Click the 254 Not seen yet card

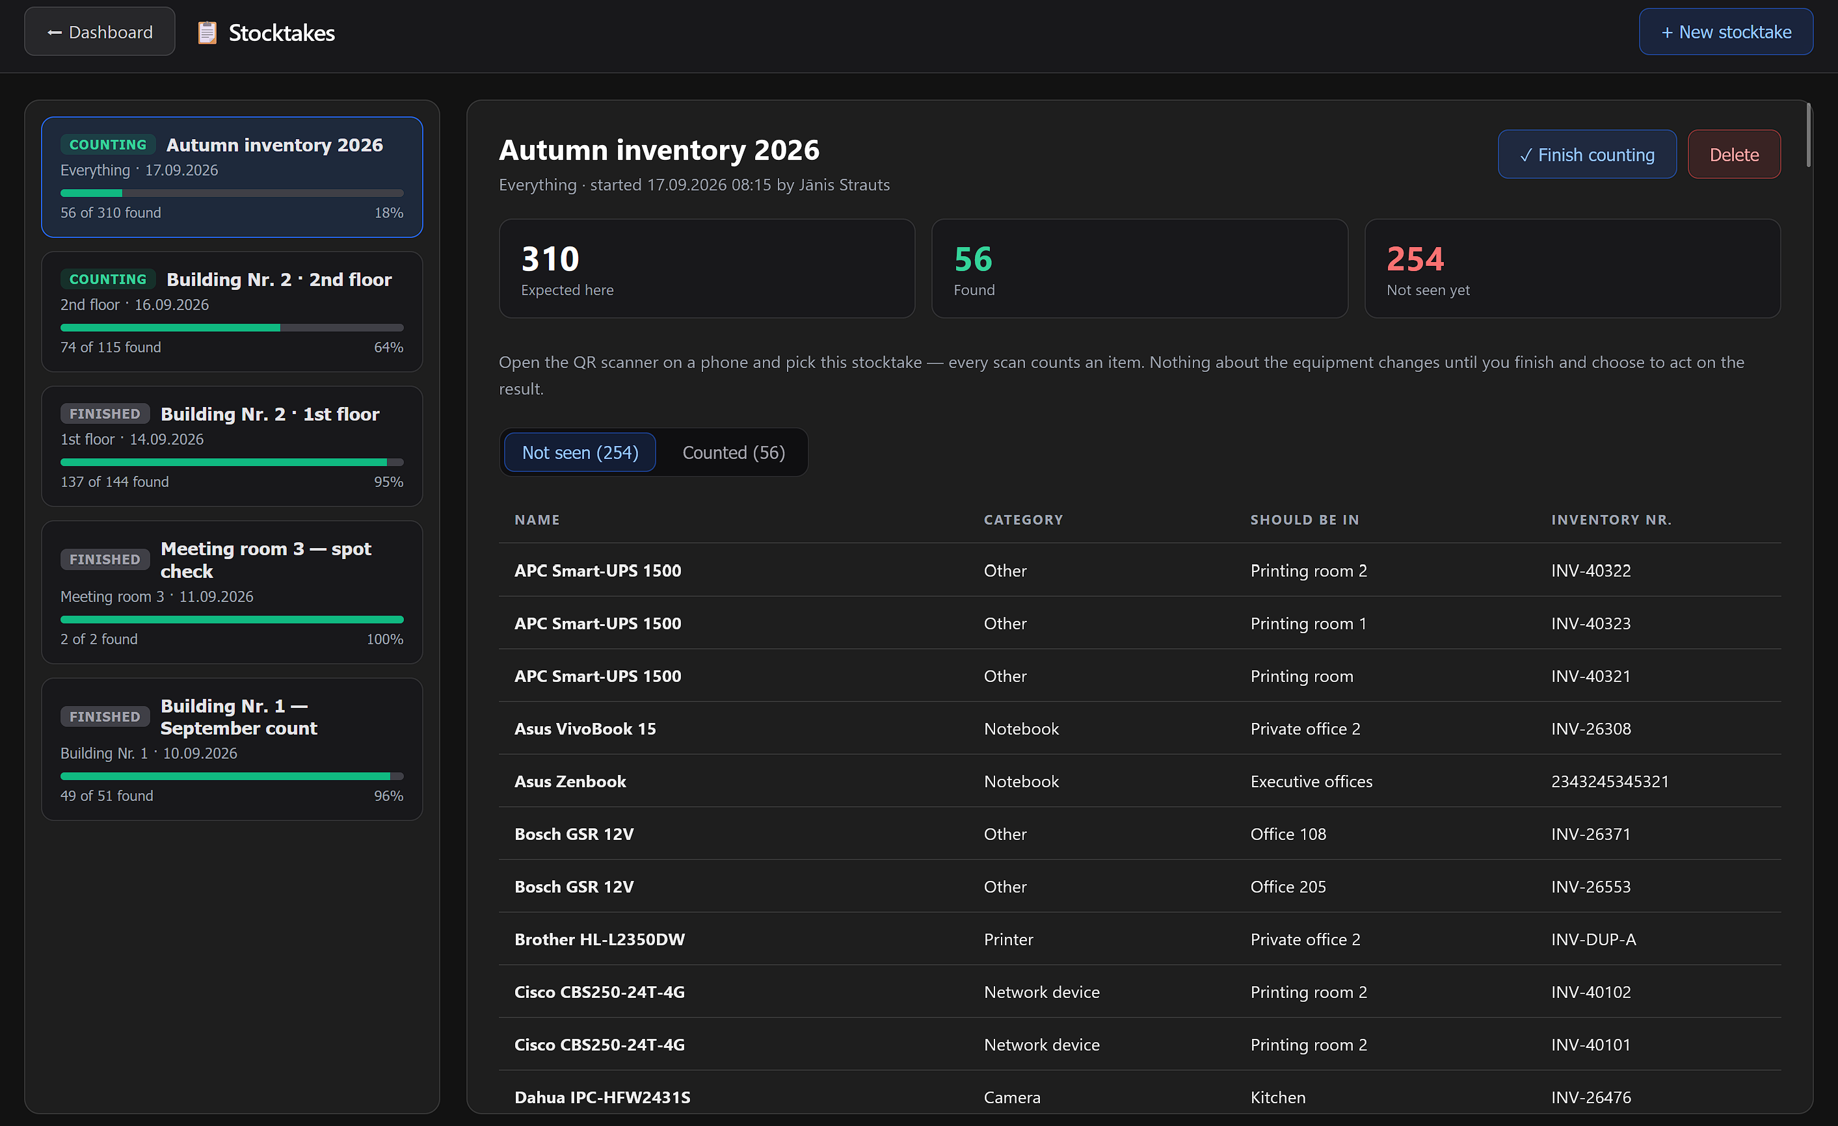[1573, 268]
